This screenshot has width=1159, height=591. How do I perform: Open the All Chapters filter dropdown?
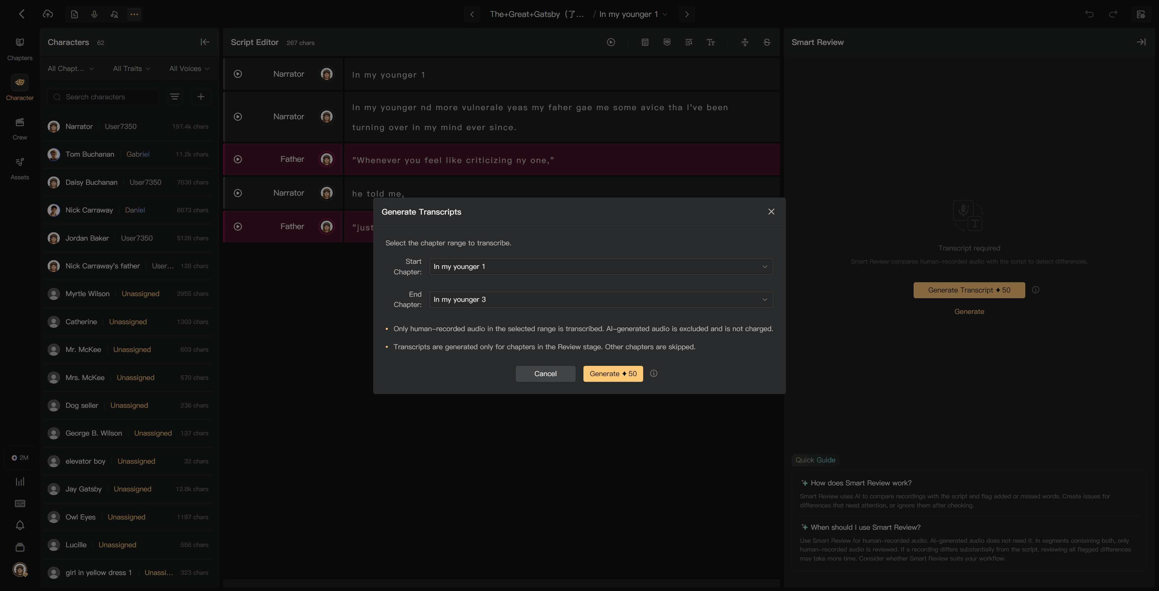coord(71,69)
